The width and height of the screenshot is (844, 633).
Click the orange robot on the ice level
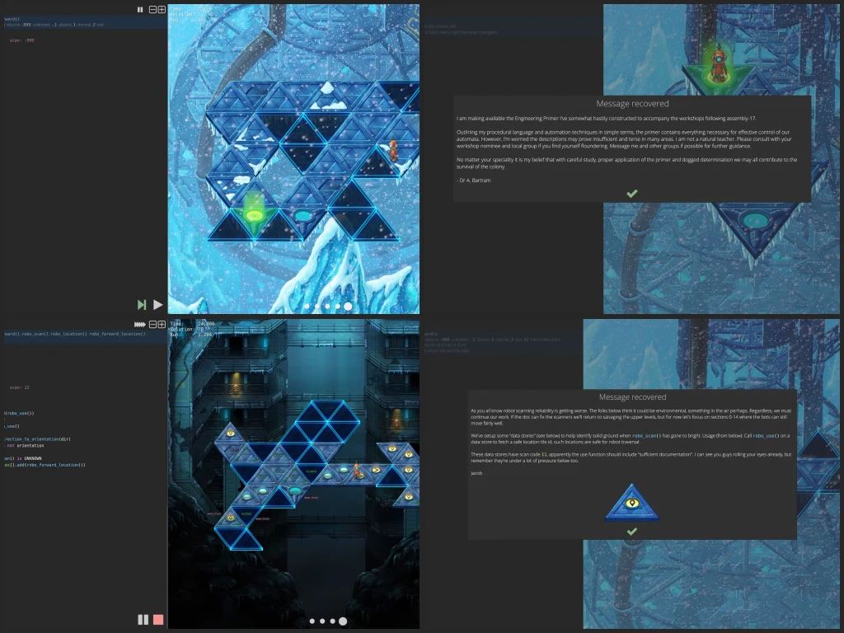point(393,151)
